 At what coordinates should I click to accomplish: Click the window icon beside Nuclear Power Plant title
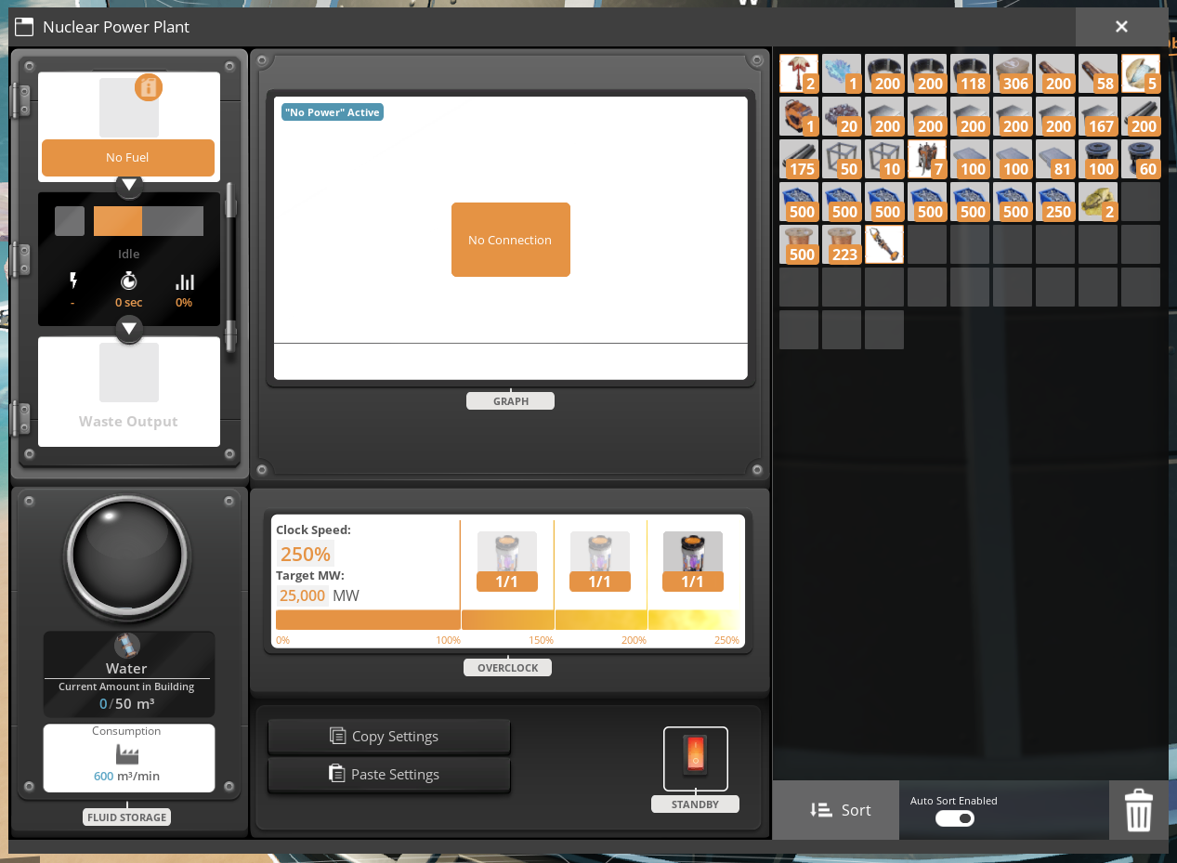24,27
